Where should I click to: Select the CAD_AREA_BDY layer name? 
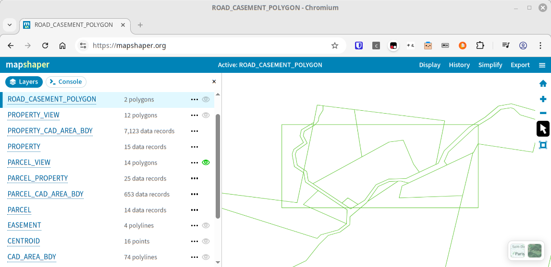(x=32, y=257)
